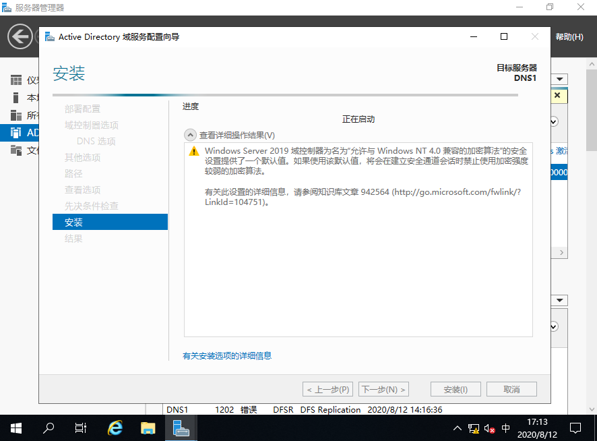Click the DFS Replication event row text
This screenshot has height=441, width=597.
click(330, 410)
